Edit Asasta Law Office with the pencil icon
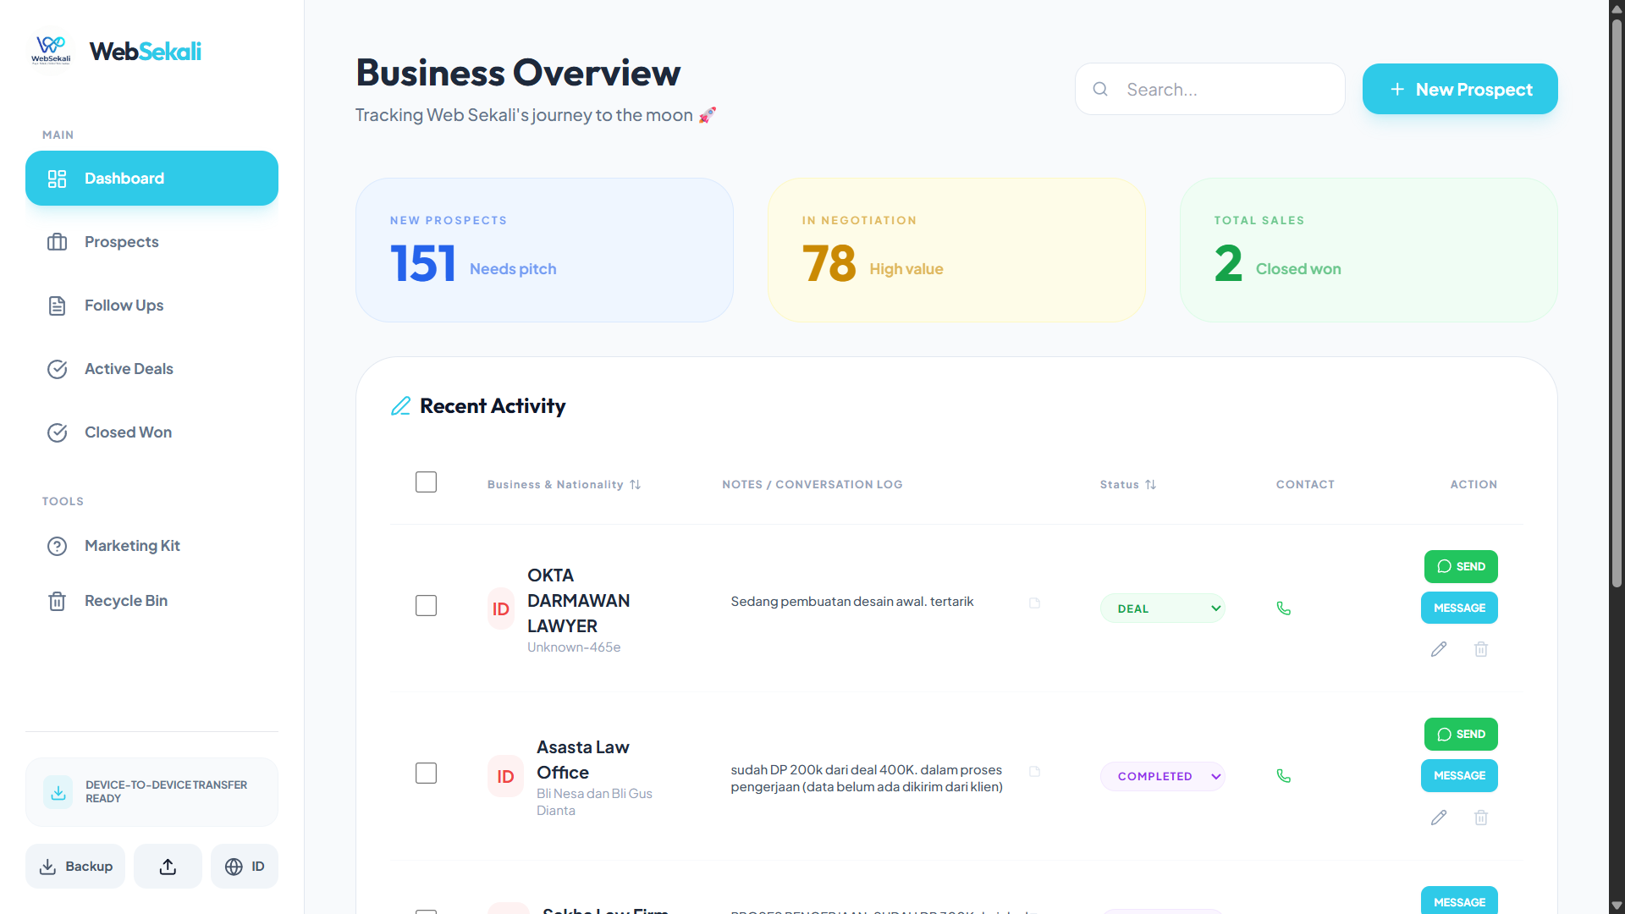Viewport: 1625px width, 914px height. (1439, 818)
